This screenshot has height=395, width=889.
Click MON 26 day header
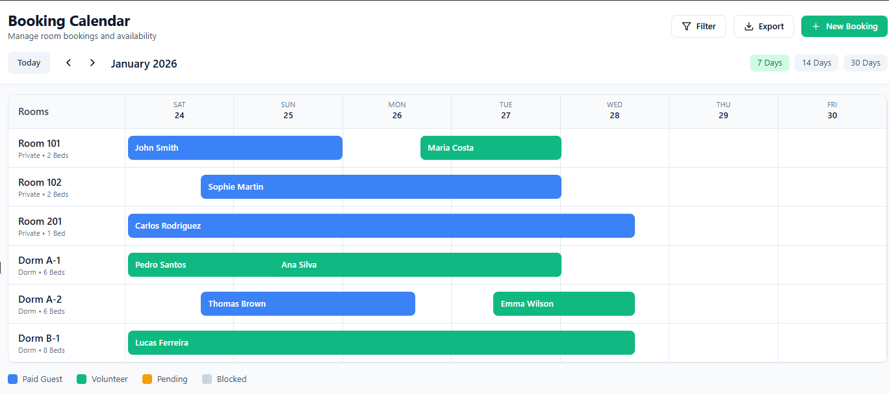(397, 110)
